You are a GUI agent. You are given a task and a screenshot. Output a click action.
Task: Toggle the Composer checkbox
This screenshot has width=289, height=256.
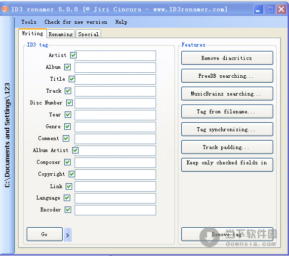(x=68, y=162)
